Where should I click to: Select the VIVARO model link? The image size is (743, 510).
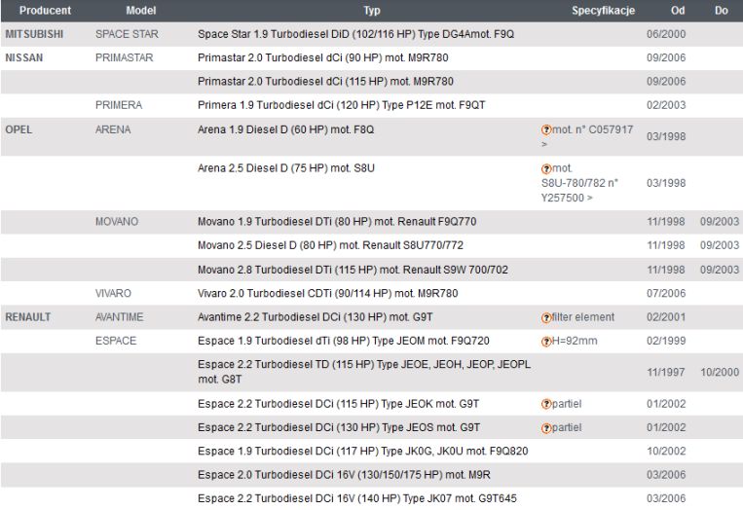(x=113, y=293)
